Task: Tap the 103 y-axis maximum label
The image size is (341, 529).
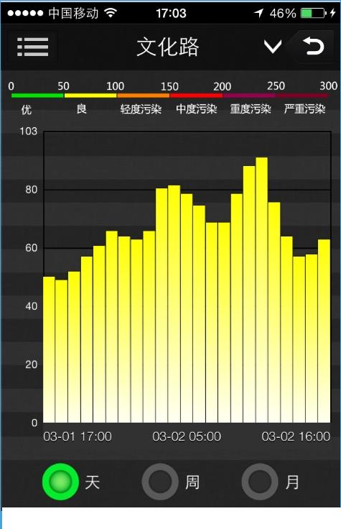Action: [29, 131]
